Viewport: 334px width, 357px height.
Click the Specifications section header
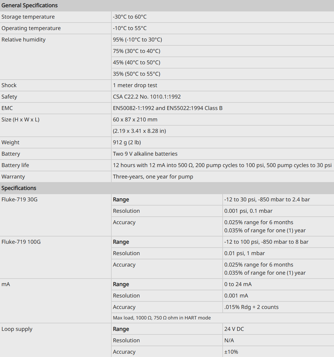tap(19, 188)
